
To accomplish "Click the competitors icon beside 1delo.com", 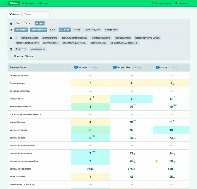I will pos(11,49).
